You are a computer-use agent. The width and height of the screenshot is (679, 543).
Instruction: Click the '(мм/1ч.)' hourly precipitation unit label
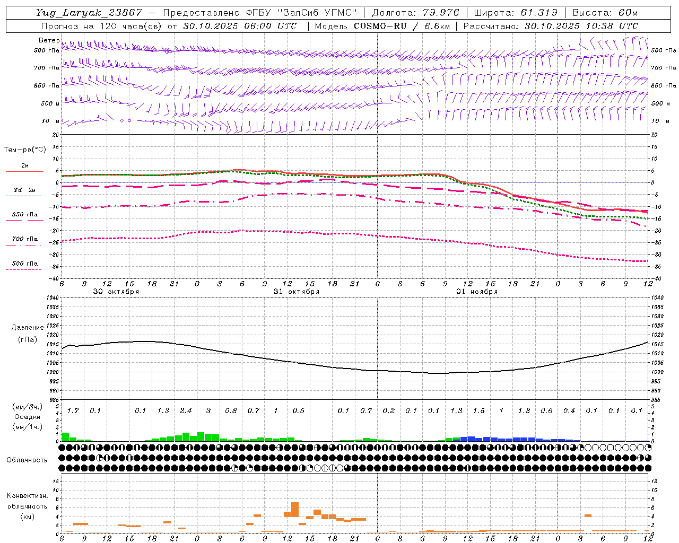[x=28, y=427]
